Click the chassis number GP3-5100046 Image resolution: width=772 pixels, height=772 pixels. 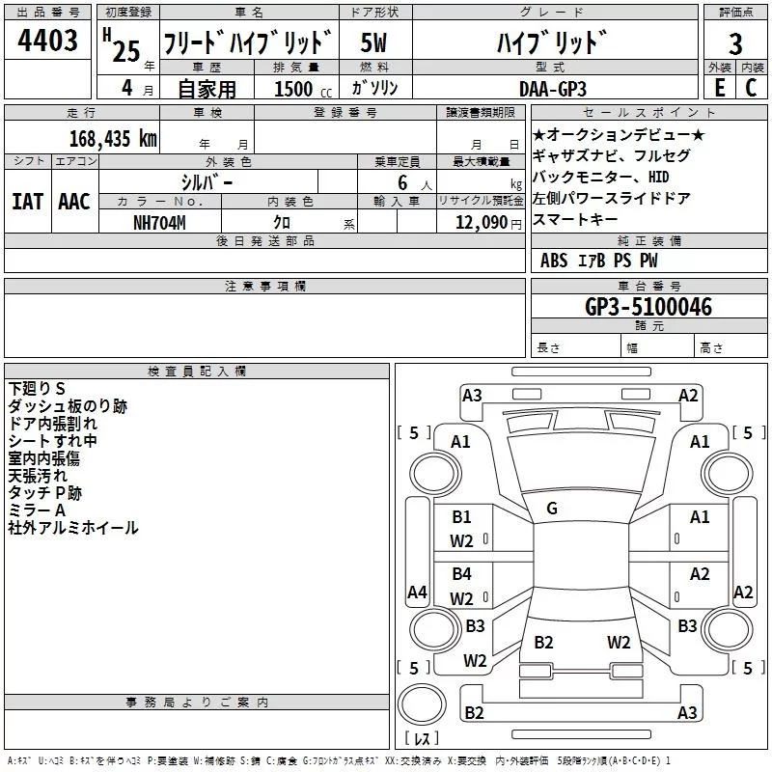[648, 307]
